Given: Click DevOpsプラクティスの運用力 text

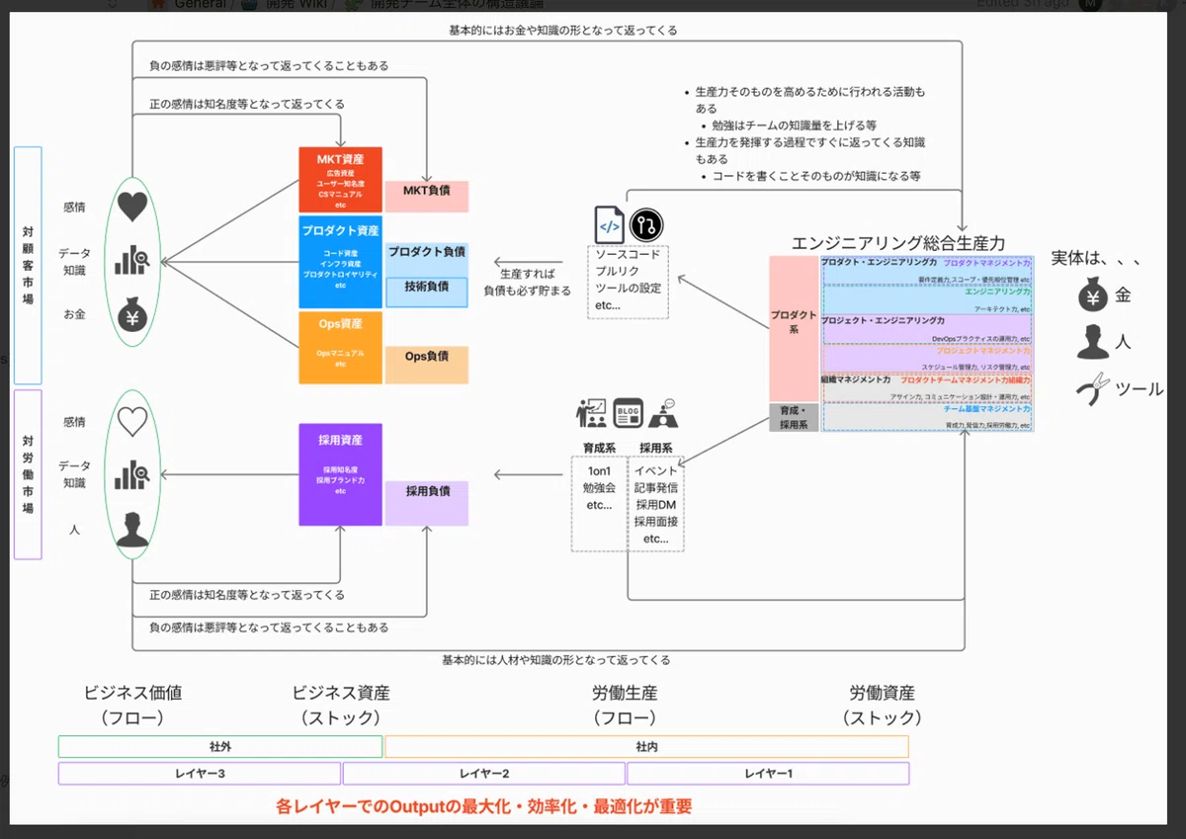Looking at the screenshot, I should [x=981, y=339].
